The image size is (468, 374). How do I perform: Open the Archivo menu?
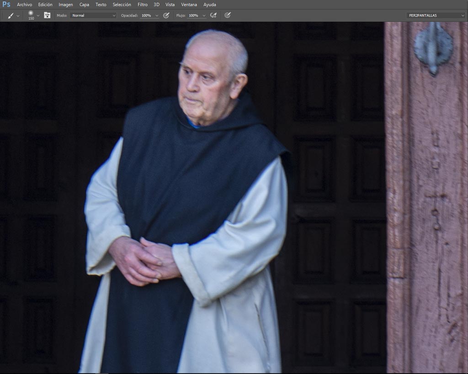(25, 5)
